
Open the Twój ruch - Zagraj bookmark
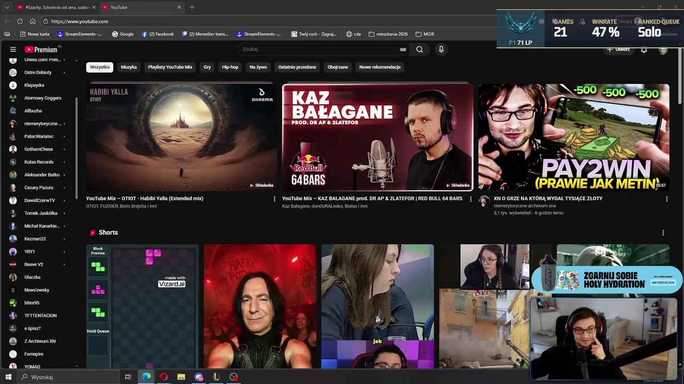(x=314, y=34)
